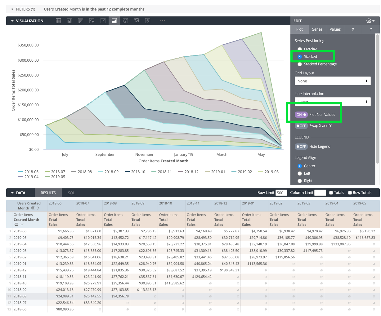Image resolution: width=381 pixels, height=316 pixels.
Task: Set legend alignment to Left
Action: pyautogui.click(x=300, y=173)
